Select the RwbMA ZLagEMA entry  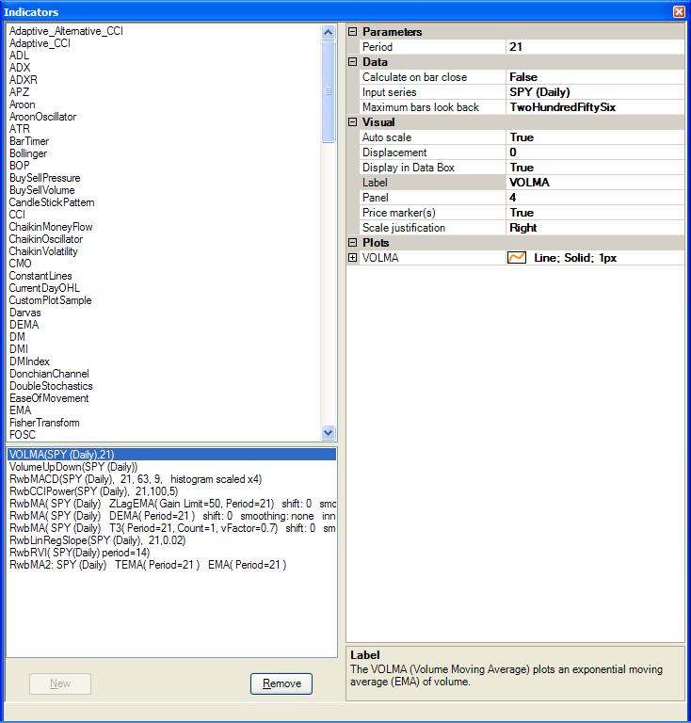[x=172, y=504]
